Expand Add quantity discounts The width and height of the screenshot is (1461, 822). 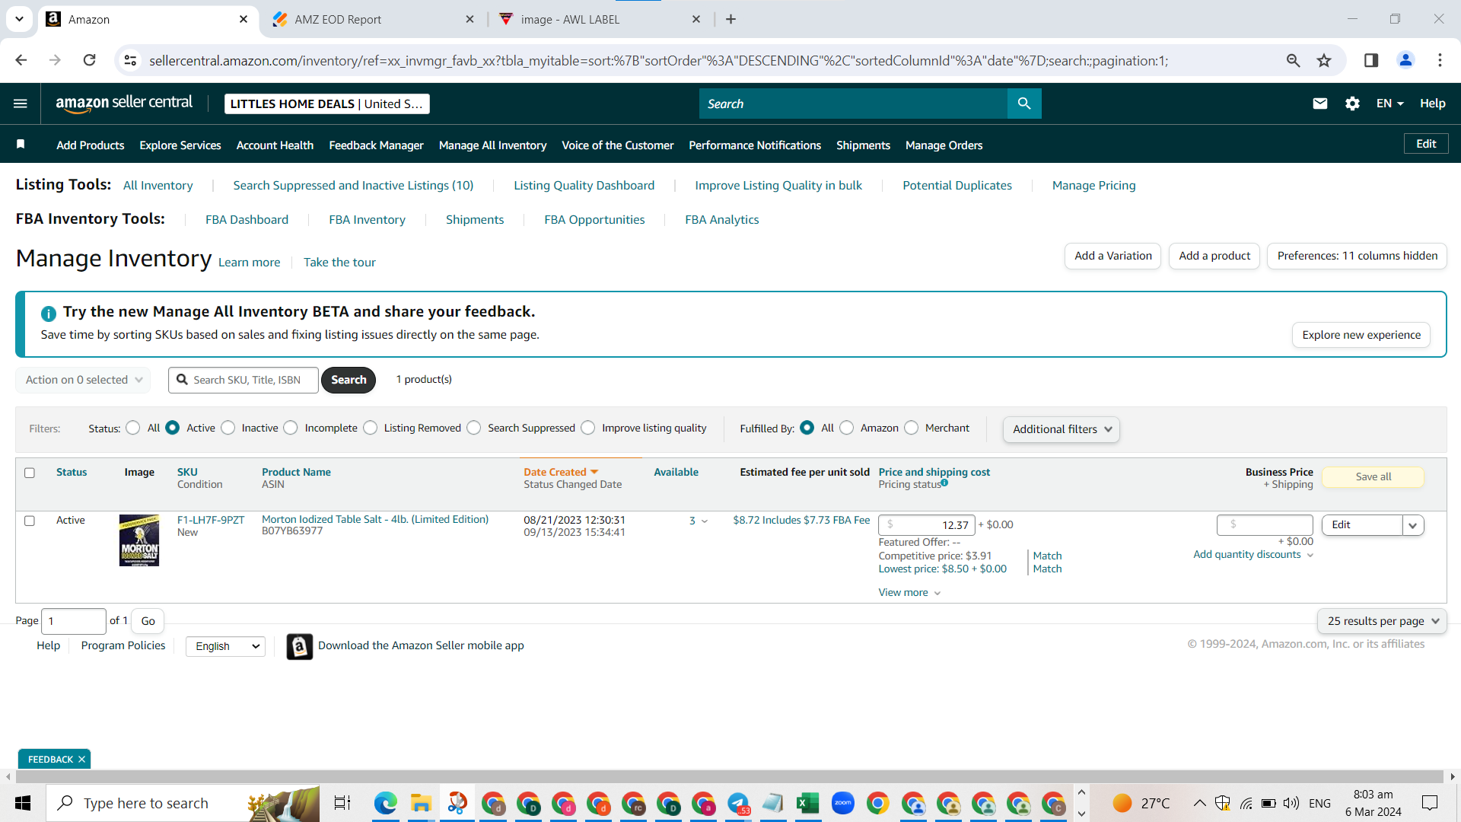[x=1253, y=555]
